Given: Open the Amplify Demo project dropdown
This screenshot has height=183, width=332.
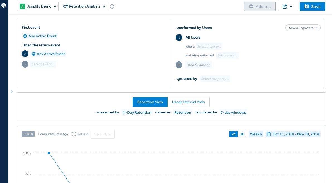Looking at the screenshot, I should tap(38, 6).
